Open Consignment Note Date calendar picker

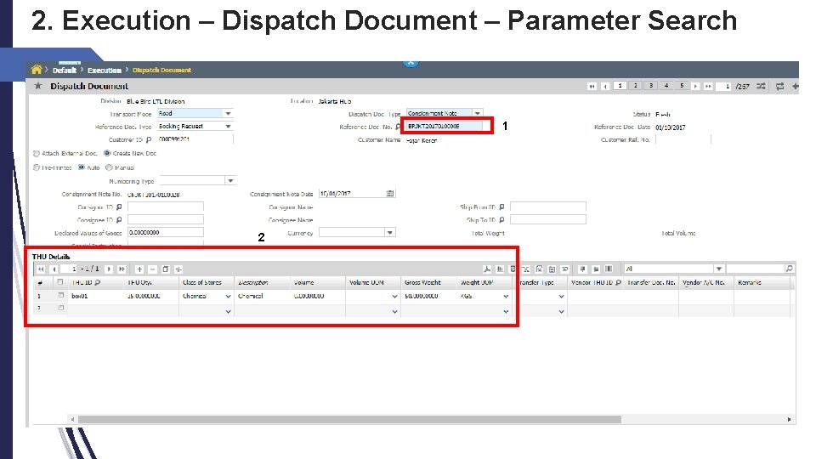click(x=390, y=194)
